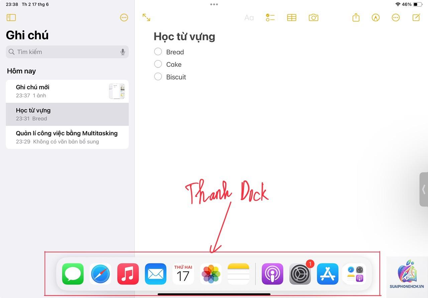Insert a checklist using the checklist icon
This screenshot has width=428, height=298.
[270, 18]
